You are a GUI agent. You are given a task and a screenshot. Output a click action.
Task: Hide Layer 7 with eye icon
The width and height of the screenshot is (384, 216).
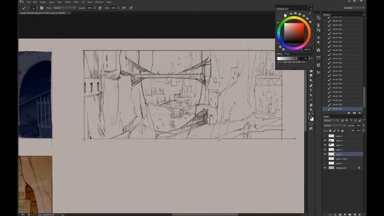325,145
